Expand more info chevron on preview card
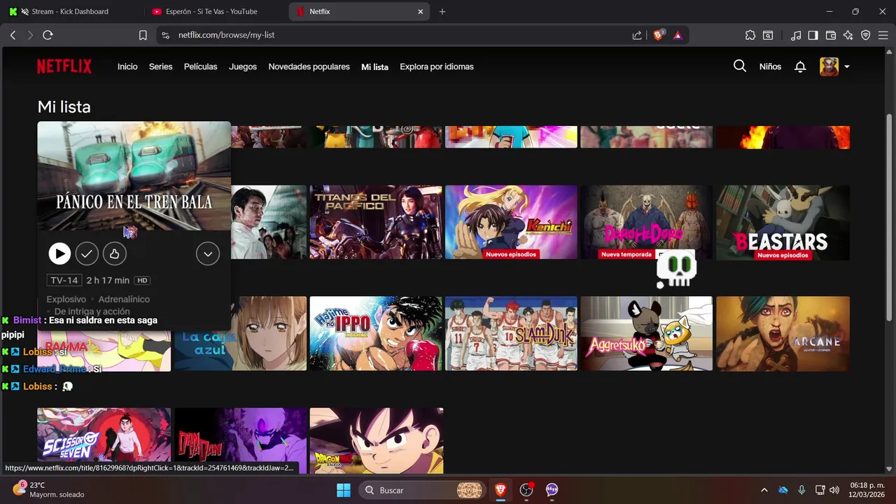The width and height of the screenshot is (896, 504). coord(208,253)
